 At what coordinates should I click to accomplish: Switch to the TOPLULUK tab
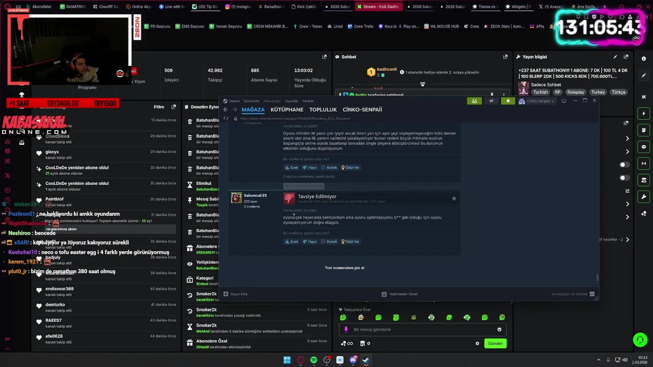coord(323,110)
